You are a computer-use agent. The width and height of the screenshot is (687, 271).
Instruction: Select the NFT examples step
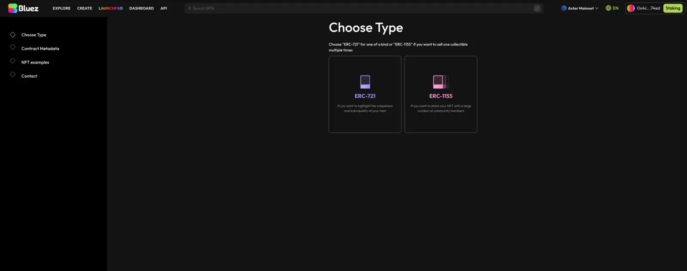[x=35, y=62]
